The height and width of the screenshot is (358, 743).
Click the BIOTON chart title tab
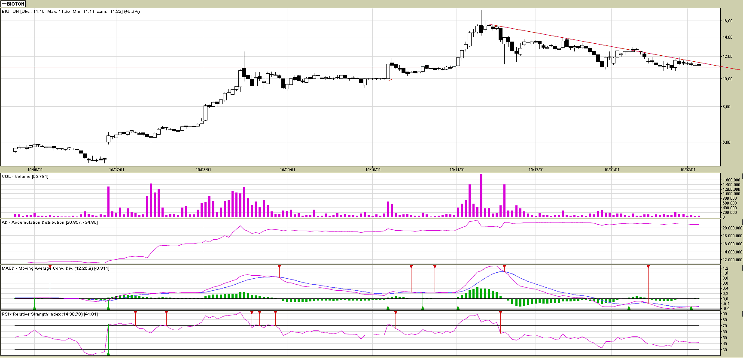click(x=13, y=4)
